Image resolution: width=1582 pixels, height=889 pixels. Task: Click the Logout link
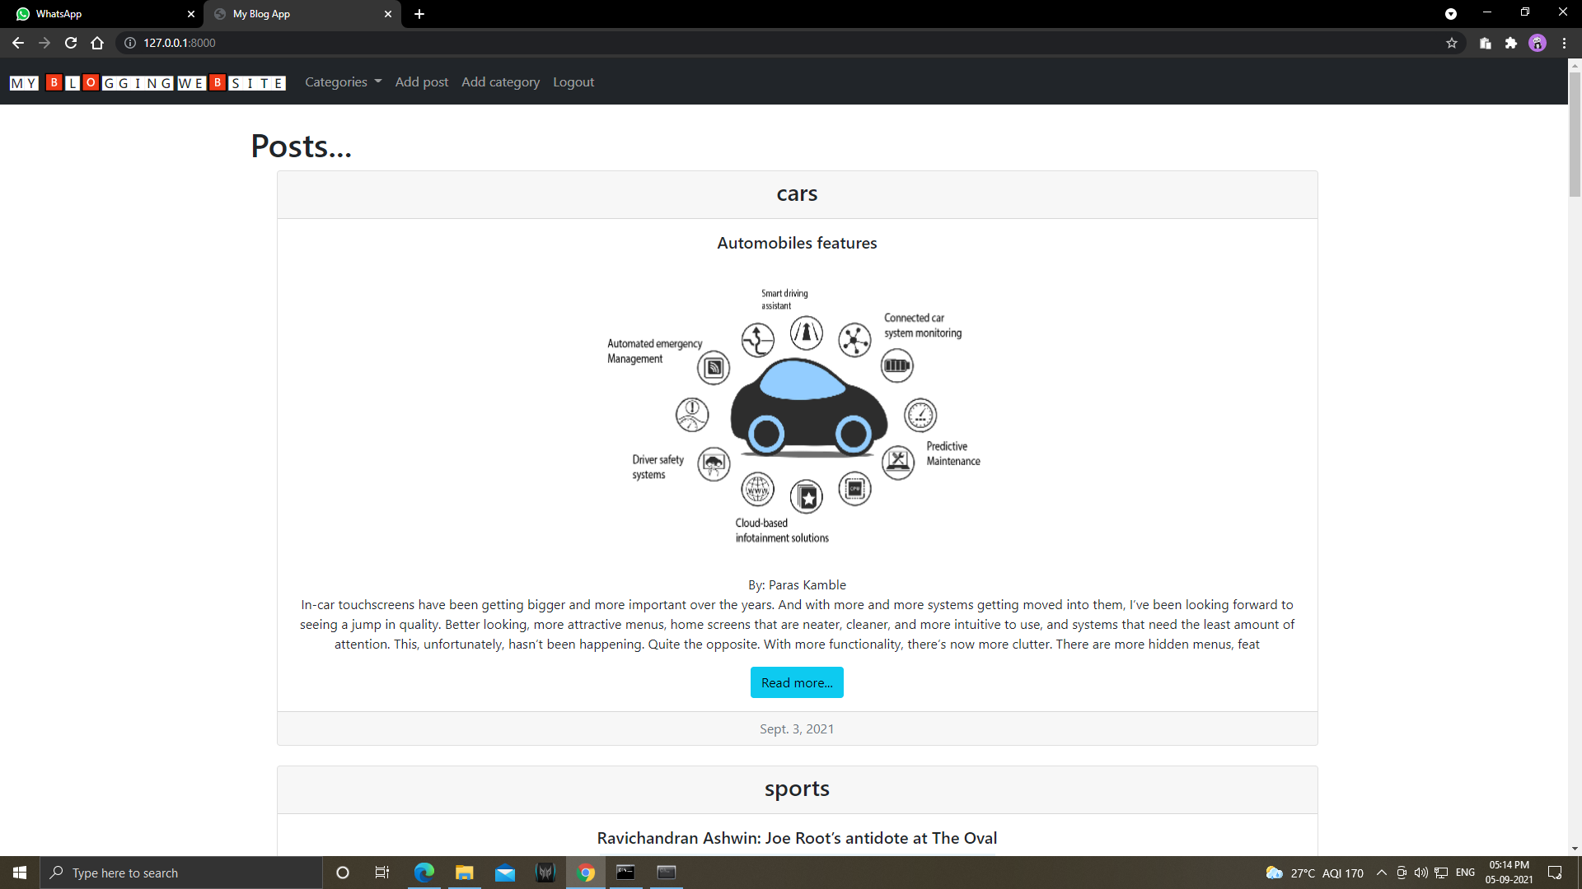(573, 82)
